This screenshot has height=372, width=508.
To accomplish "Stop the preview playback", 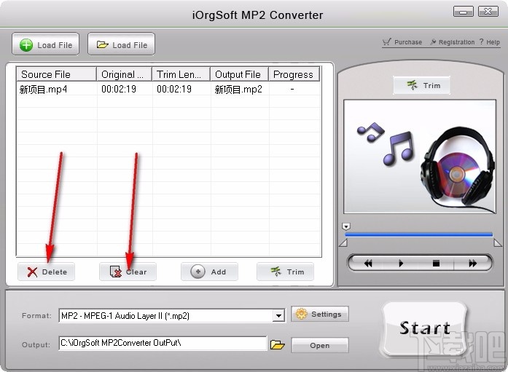I will click(x=436, y=264).
